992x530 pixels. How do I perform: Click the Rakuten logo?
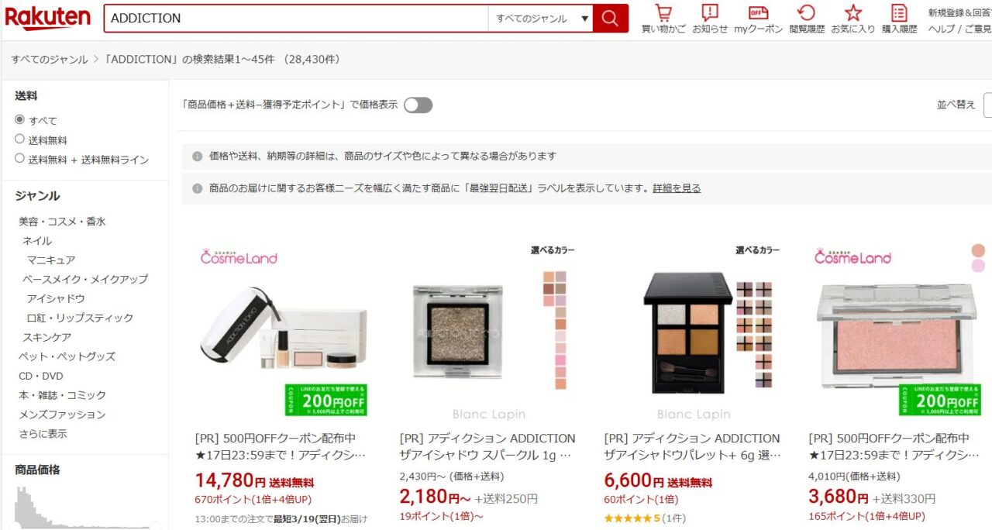(x=47, y=18)
